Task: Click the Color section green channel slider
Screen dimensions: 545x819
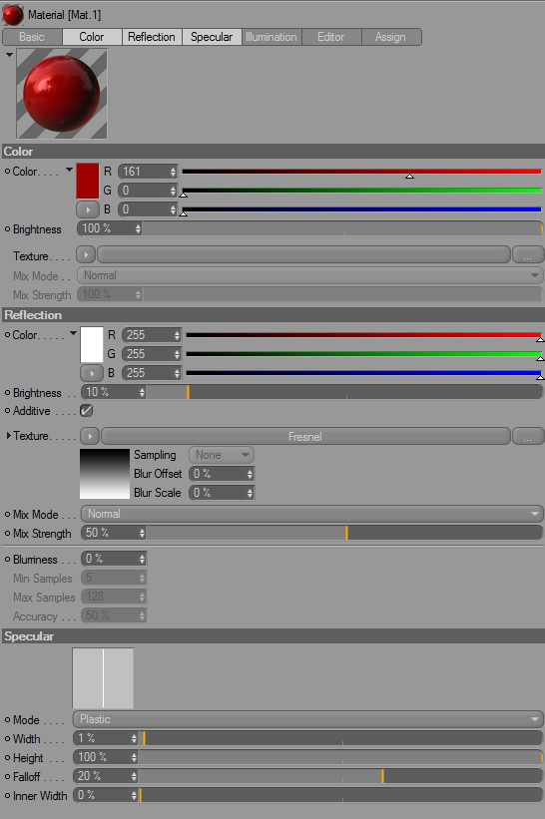Action: (361, 191)
